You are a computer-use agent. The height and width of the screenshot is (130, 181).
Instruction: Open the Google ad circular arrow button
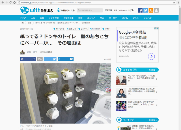(151, 57)
